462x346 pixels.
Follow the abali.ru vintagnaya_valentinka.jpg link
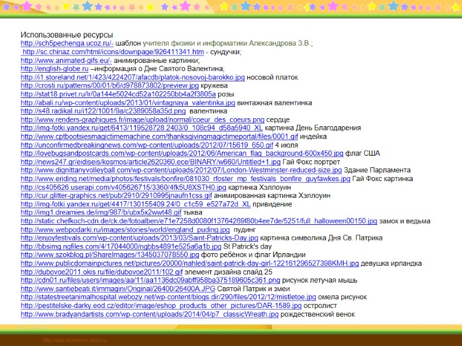(x=128, y=103)
